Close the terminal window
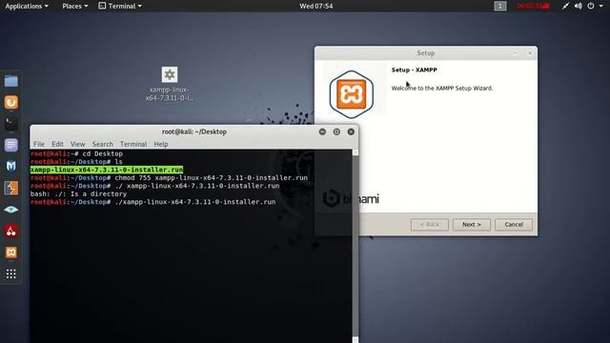This screenshot has width=610, height=343. pyautogui.click(x=351, y=131)
